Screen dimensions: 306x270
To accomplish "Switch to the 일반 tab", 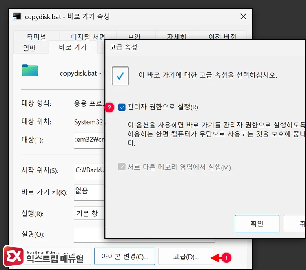I will [x=29, y=48].
